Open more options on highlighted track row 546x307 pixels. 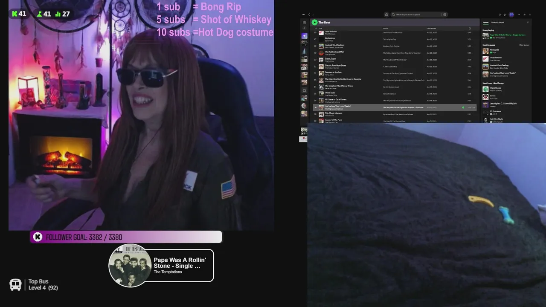(x=474, y=107)
